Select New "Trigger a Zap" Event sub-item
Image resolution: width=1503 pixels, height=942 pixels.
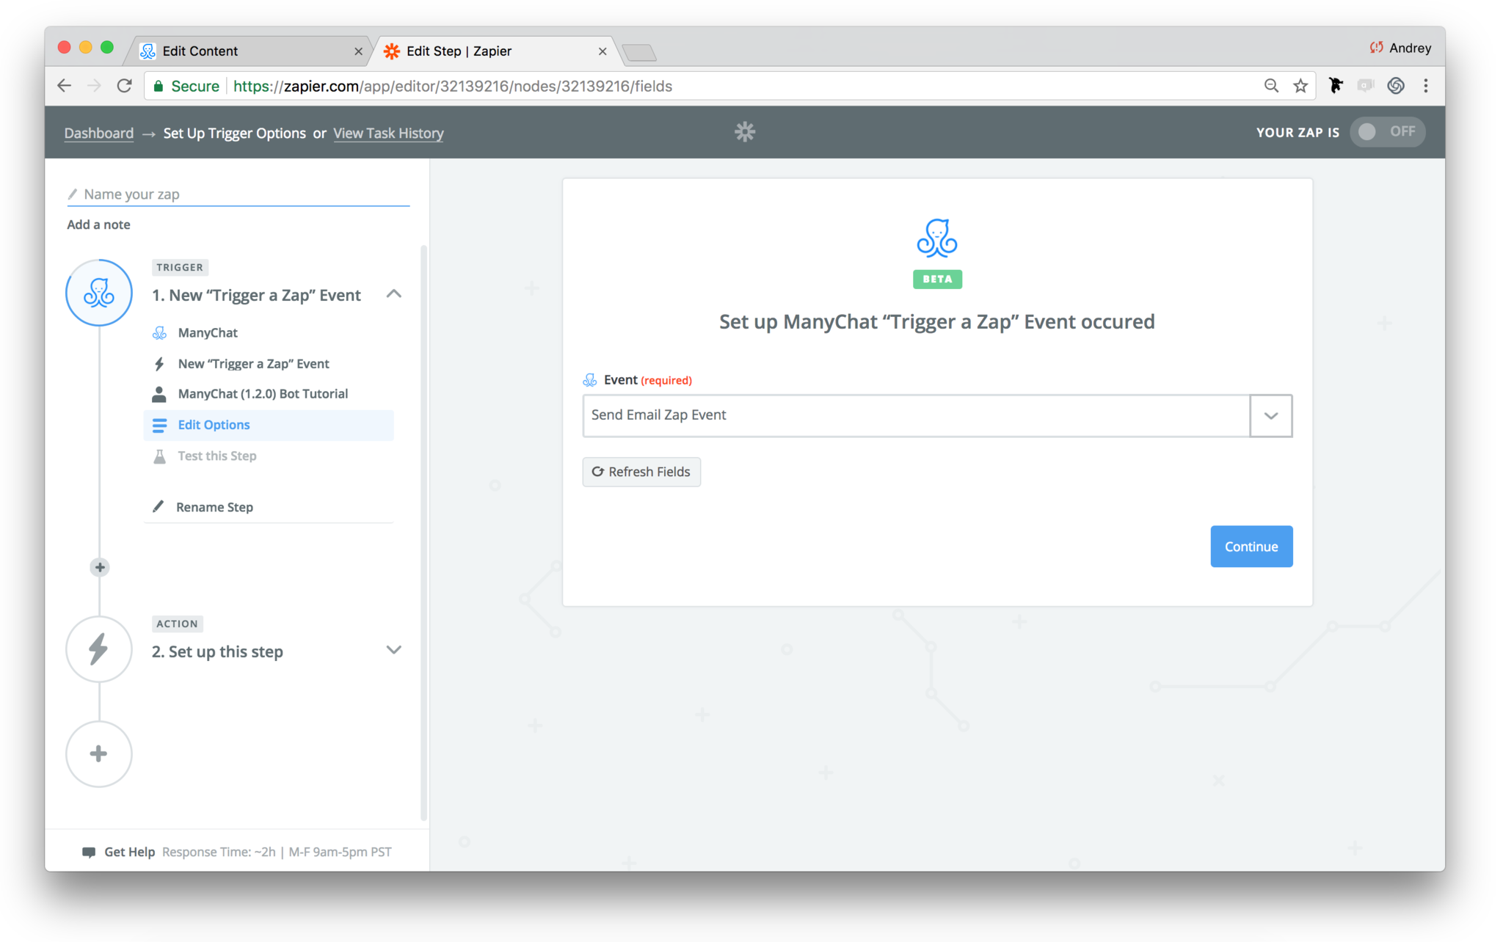254,363
